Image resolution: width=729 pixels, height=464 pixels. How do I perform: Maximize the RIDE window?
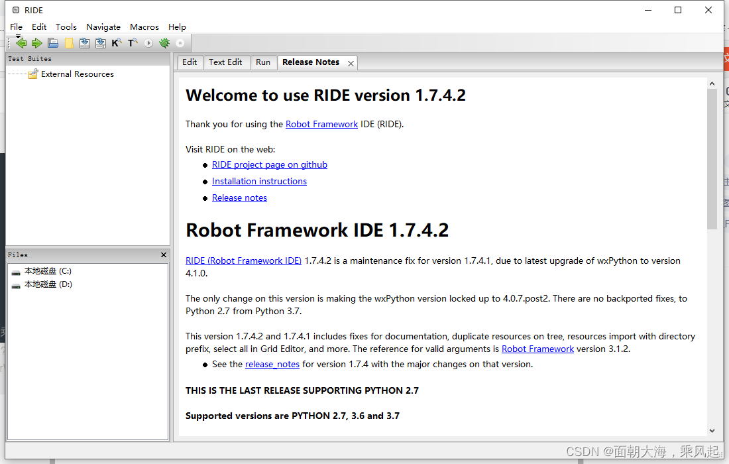[678, 10]
